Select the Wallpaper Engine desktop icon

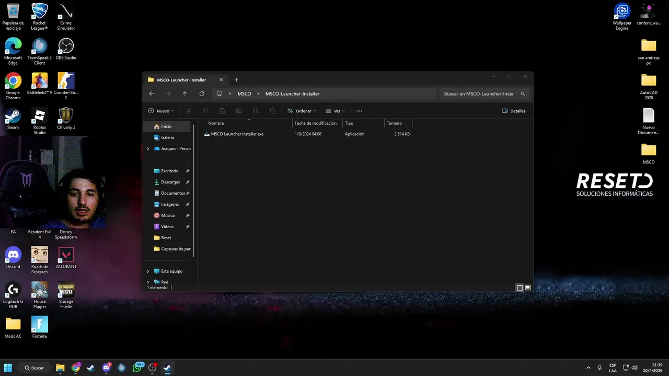(622, 17)
